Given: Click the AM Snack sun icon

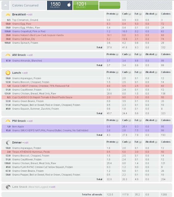Looking at the screenshot, I should pos(8,55).
